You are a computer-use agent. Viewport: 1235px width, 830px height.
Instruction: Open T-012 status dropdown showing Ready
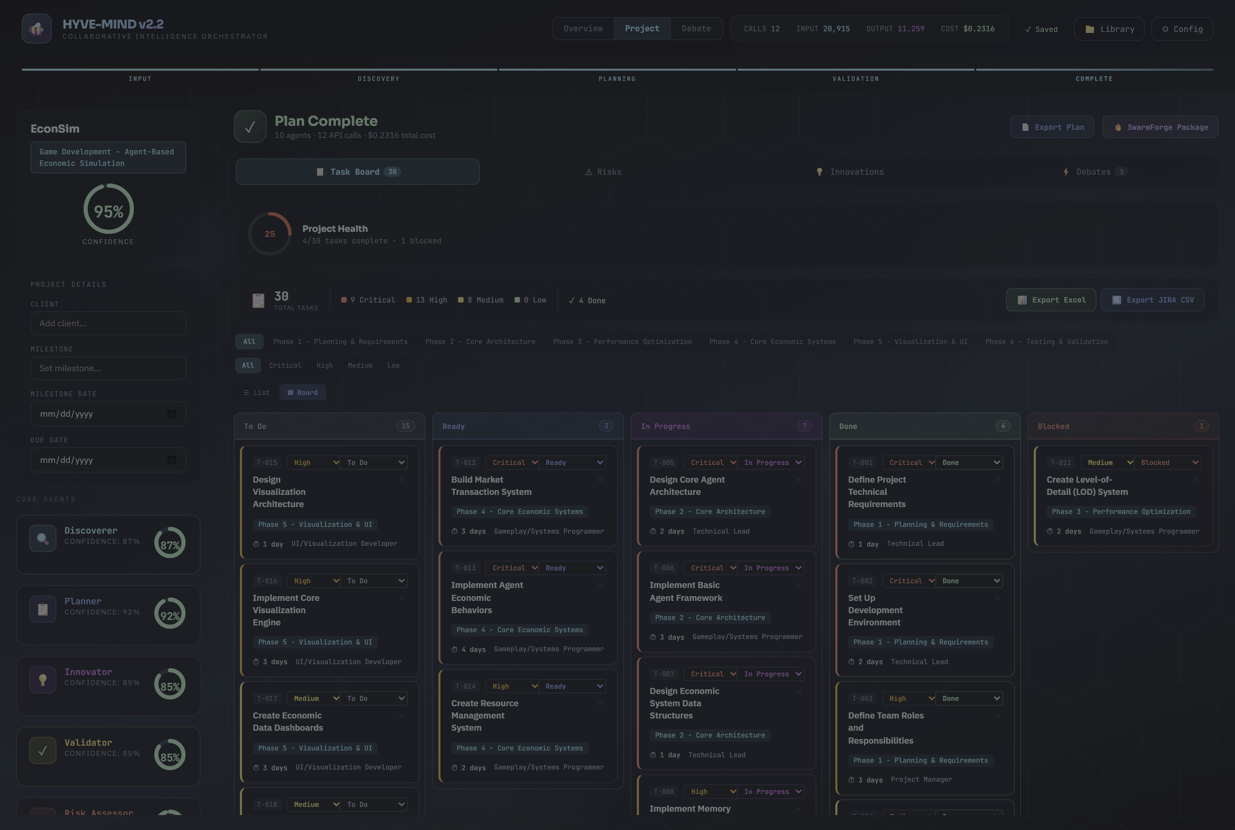tap(572, 463)
